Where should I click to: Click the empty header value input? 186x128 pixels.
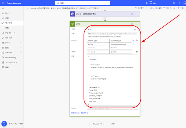point(121,47)
